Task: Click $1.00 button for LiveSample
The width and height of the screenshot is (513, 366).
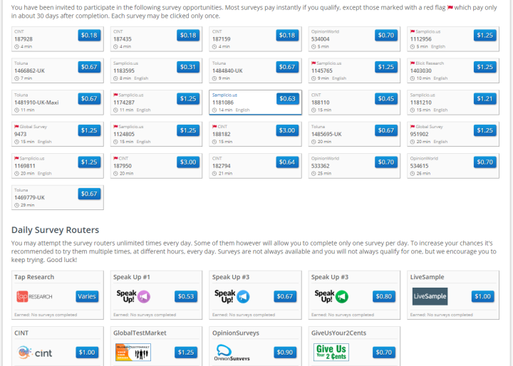Action: point(483,297)
